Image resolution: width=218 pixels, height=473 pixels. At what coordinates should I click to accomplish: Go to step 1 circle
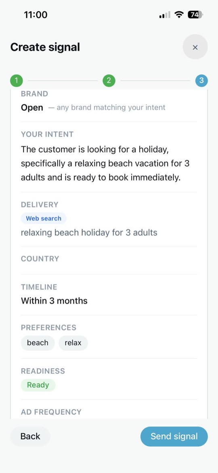pos(17,81)
